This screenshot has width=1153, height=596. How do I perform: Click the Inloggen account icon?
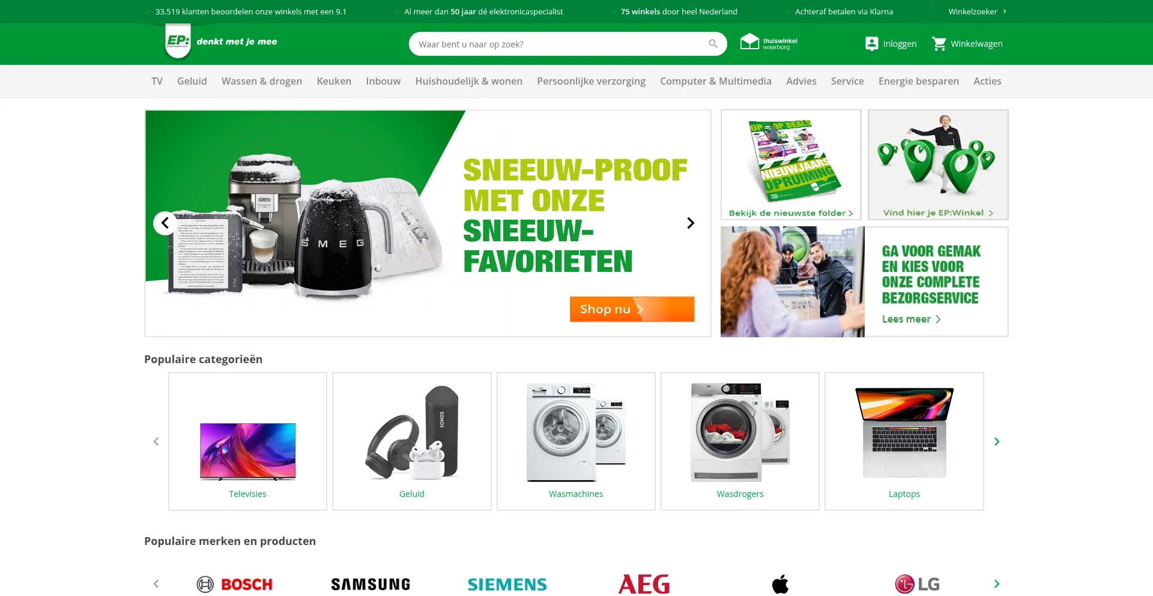871,44
